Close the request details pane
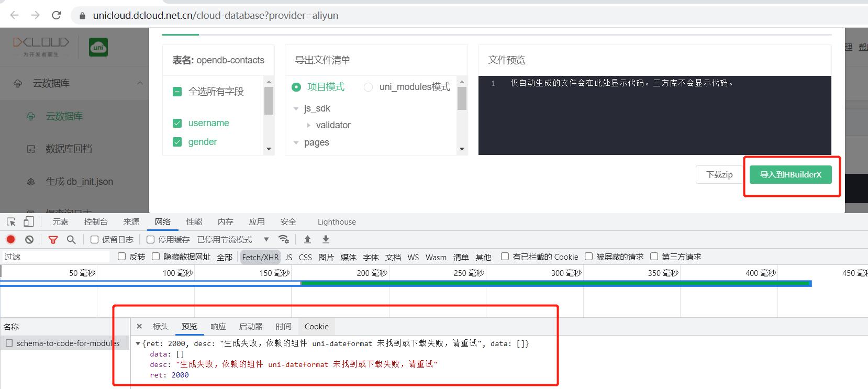Image resolution: width=868 pixels, height=389 pixels. (x=139, y=326)
